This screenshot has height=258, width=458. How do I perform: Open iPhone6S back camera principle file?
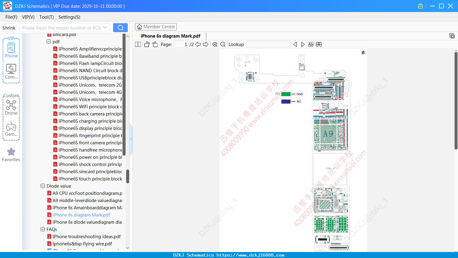(90, 114)
